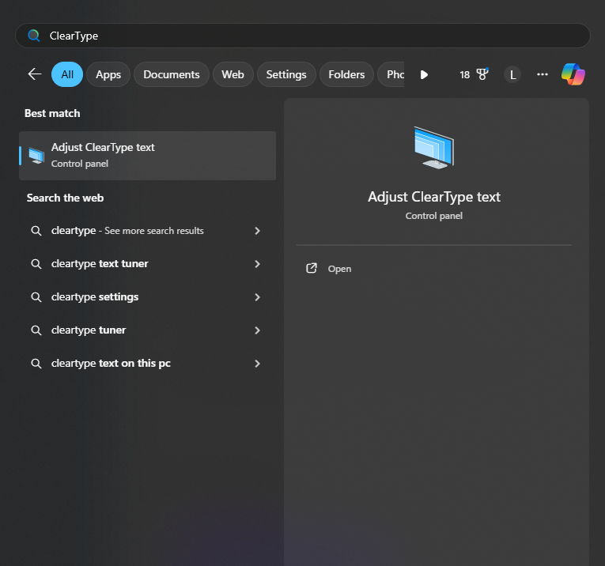
Task: Expand the 'cleartype text tuner' suggestion chevron
Action: click(x=257, y=264)
